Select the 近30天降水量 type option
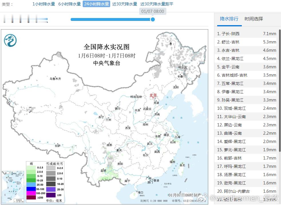This screenshot has width=281, height=205. [x=124, y=4]
